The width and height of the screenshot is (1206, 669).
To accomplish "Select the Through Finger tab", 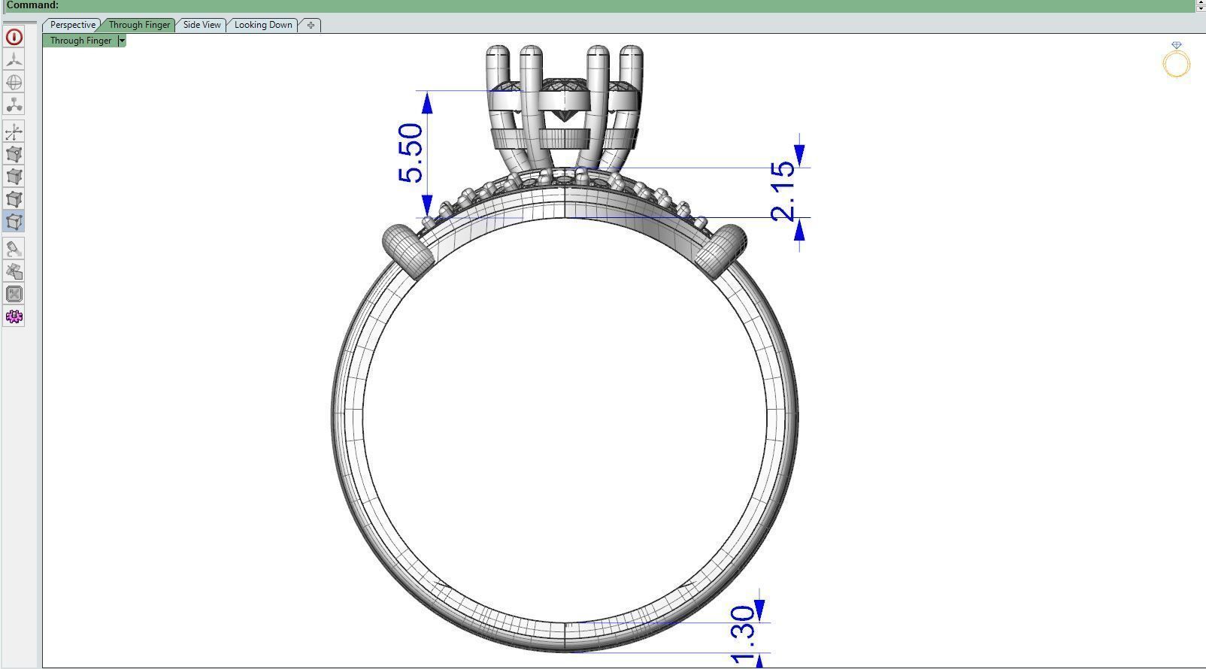I will point(139,25).
